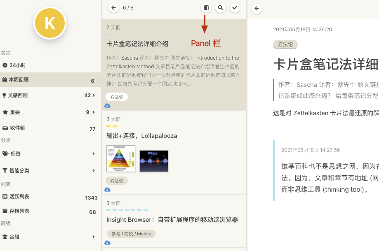Open the dark blue diagram thumbnail
The width and height of the screenshot is (379, 251).
point(154,161)
